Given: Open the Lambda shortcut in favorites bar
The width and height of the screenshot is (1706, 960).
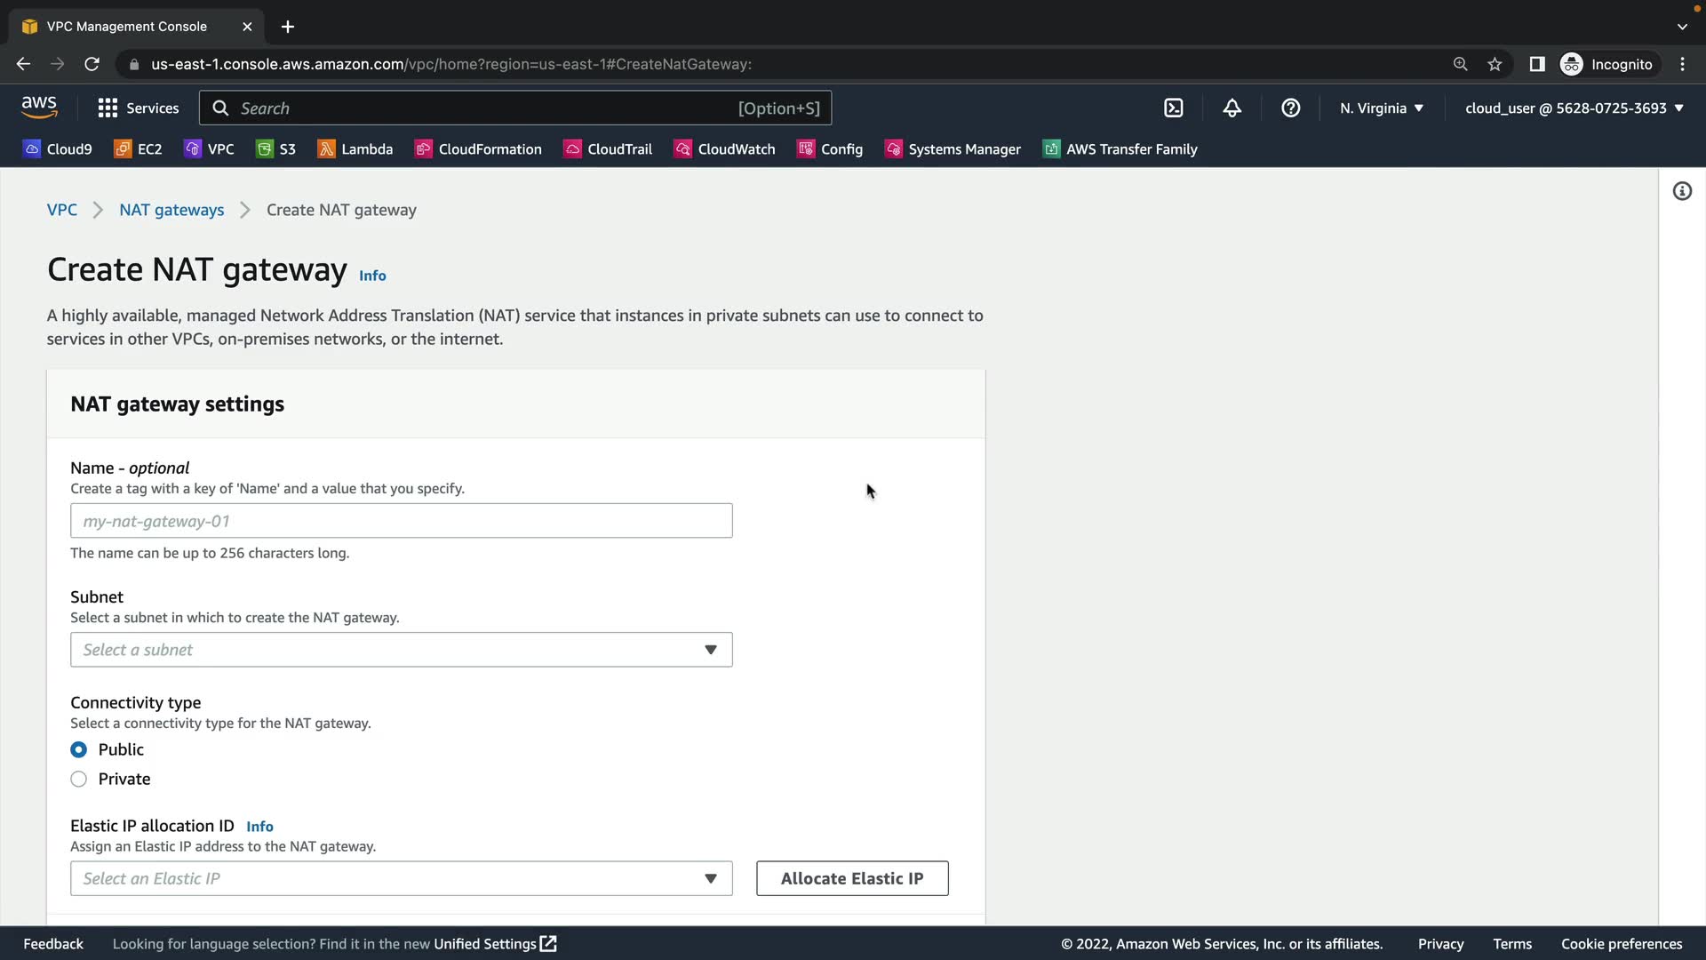Looking at the screenshot, I should 355,148.
